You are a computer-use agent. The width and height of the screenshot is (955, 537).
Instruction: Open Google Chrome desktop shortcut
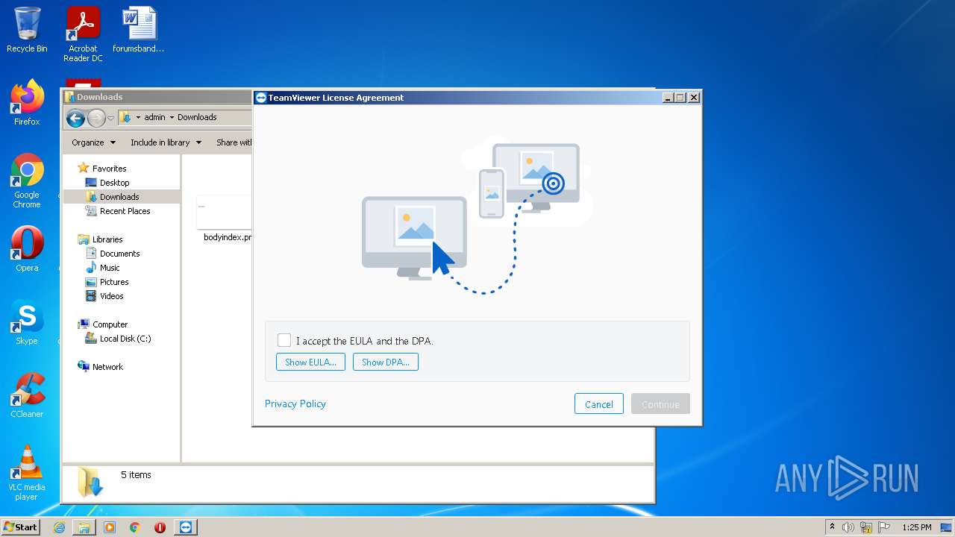click(27, 181)
